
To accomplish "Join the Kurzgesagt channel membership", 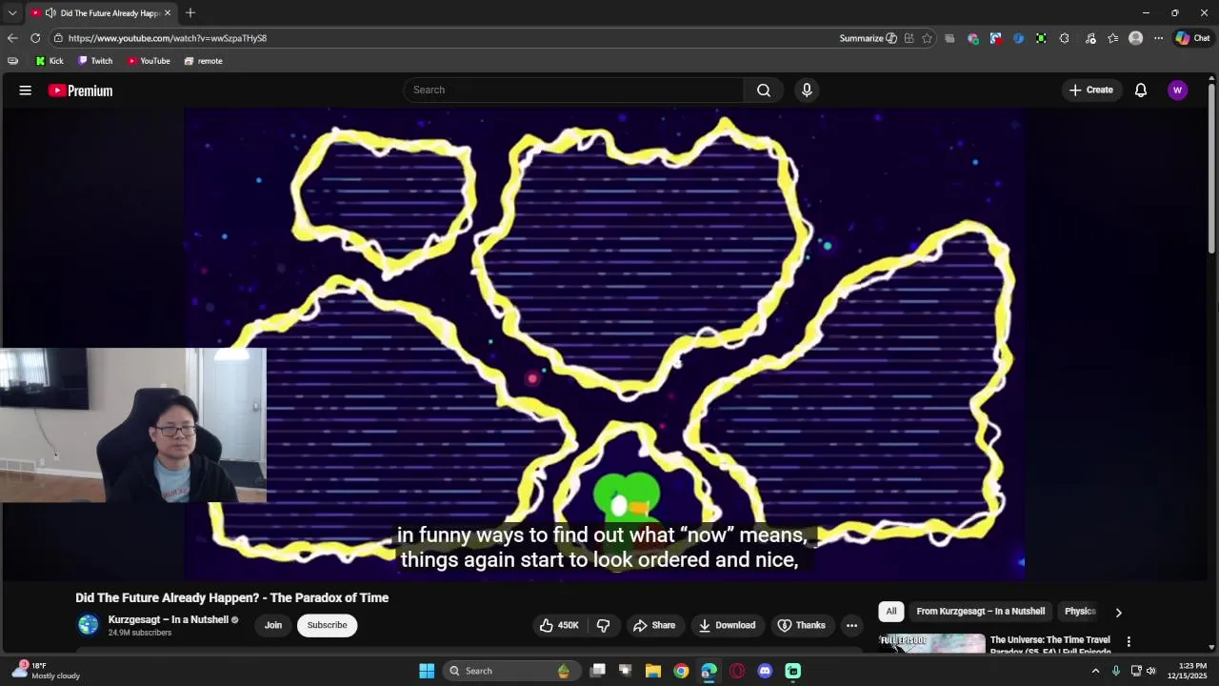I will click(x=273, y=625).
